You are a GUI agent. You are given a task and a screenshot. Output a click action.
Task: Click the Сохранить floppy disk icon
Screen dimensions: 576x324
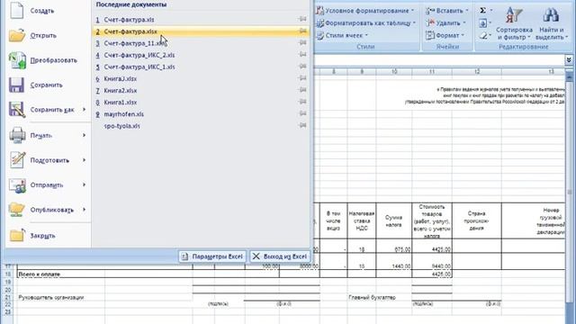[16, 85]
